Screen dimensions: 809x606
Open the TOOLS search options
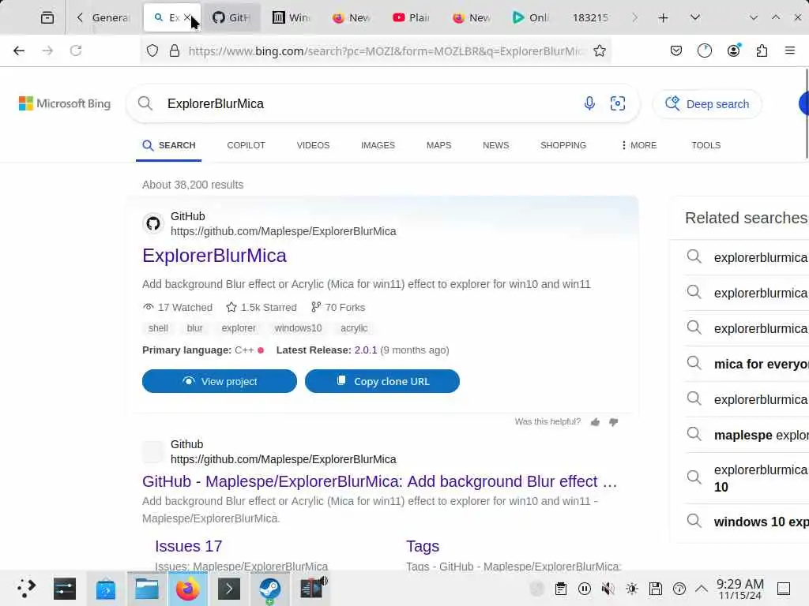pyautogui.click(x=706, y=145)
